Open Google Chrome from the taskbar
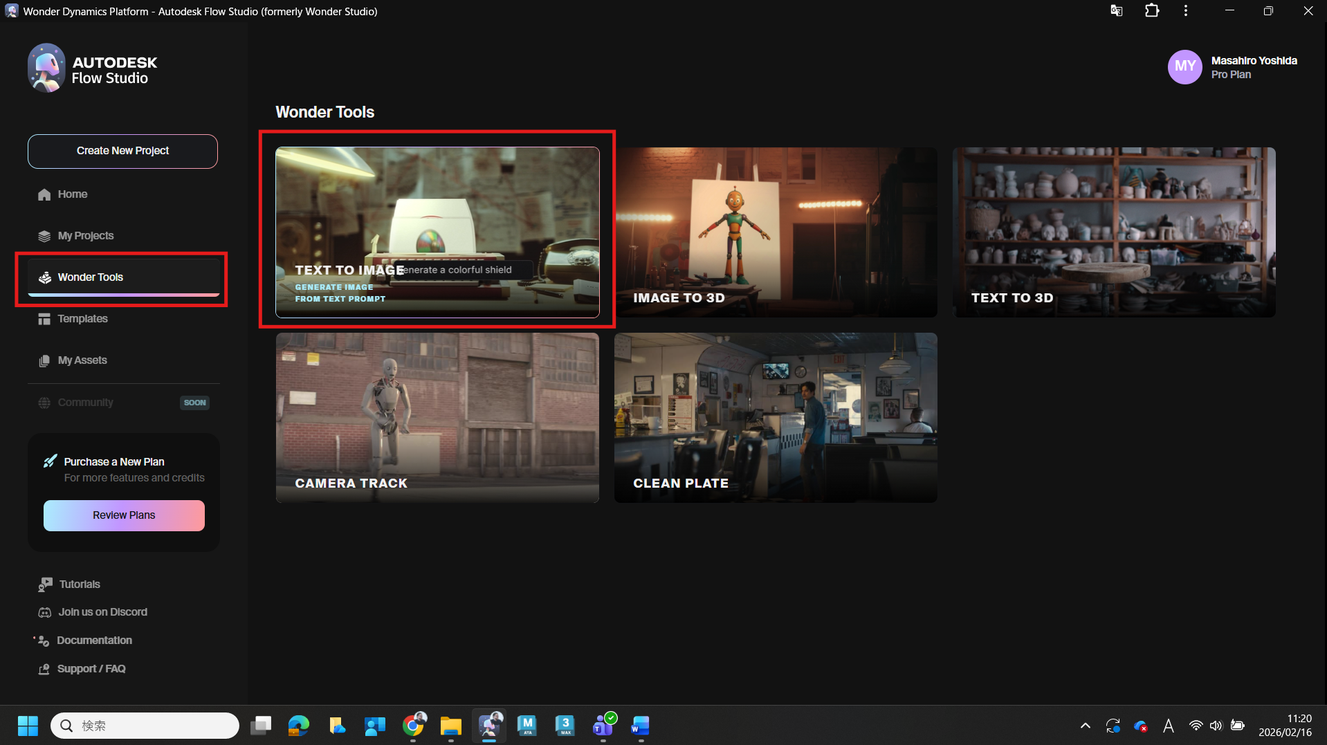 tap(413, 725)
